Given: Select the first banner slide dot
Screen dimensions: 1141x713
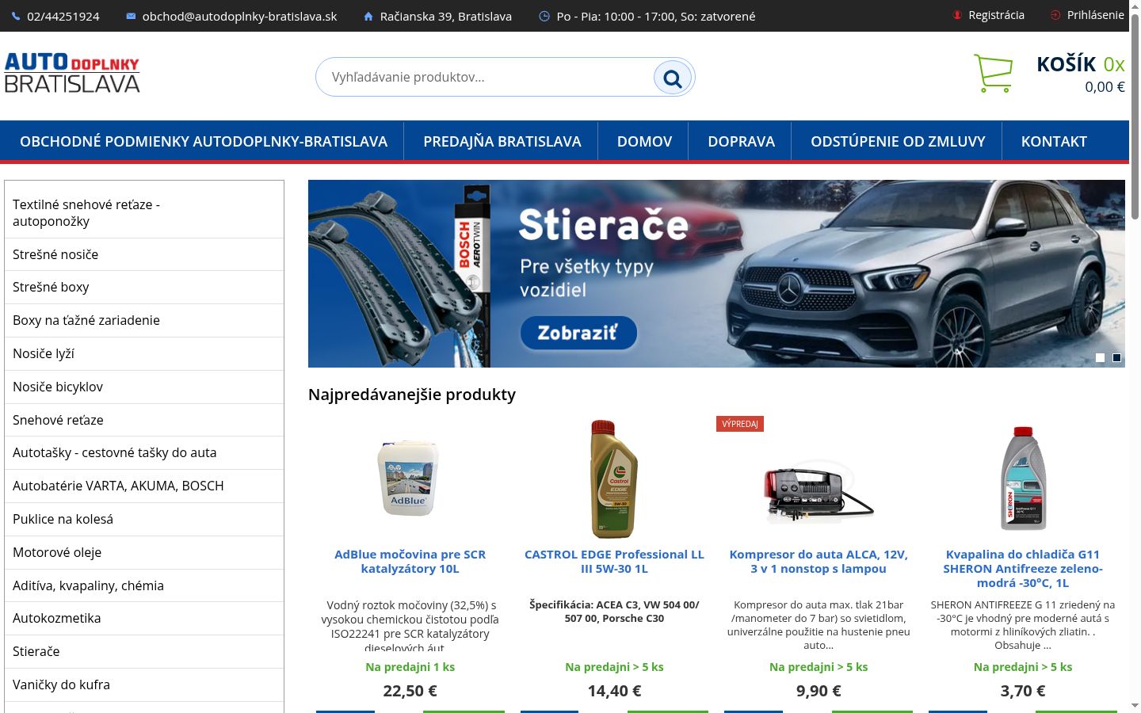Looking at the screenshot, I should (1100, 358).
